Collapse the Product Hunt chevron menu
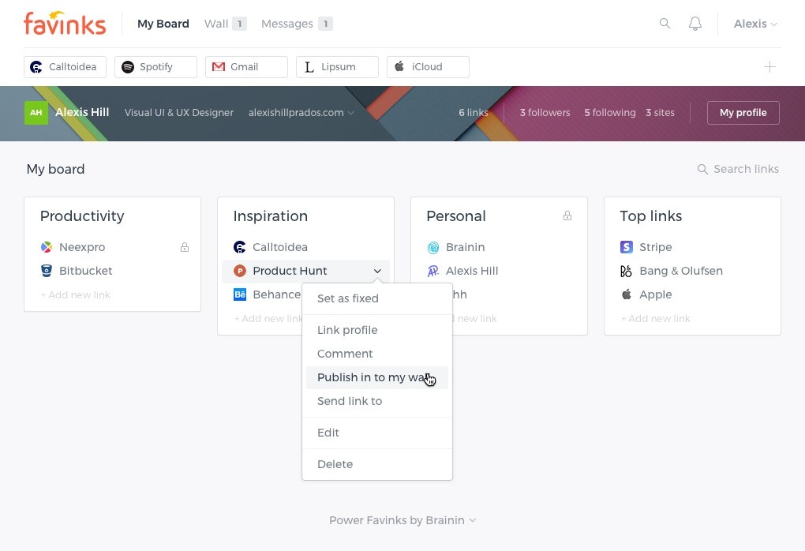Screen dimensions: 805x551 pos(377,271)
